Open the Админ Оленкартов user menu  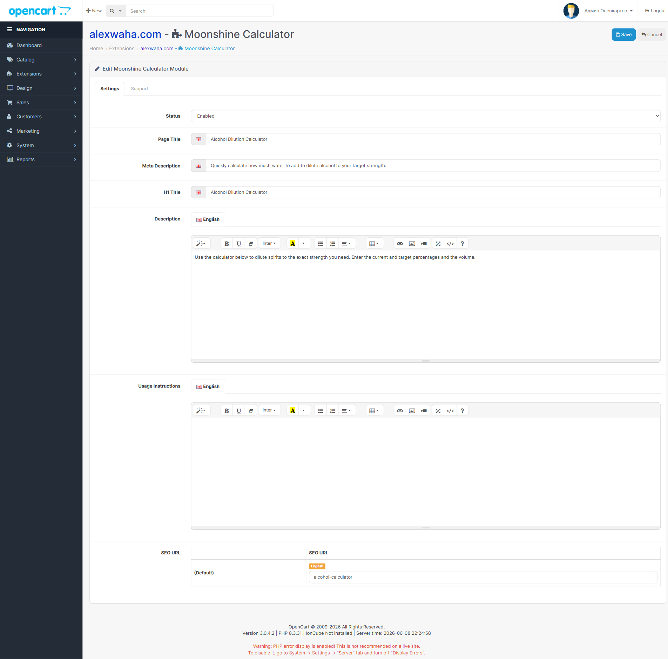point(608,11)
